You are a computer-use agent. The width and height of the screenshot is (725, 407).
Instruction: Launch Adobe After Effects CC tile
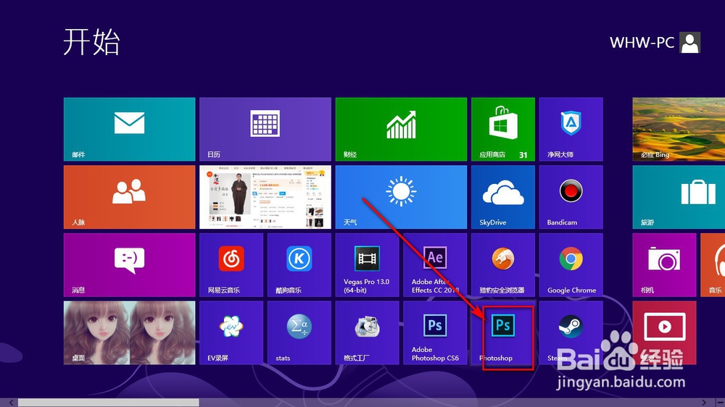click(435, 265)
